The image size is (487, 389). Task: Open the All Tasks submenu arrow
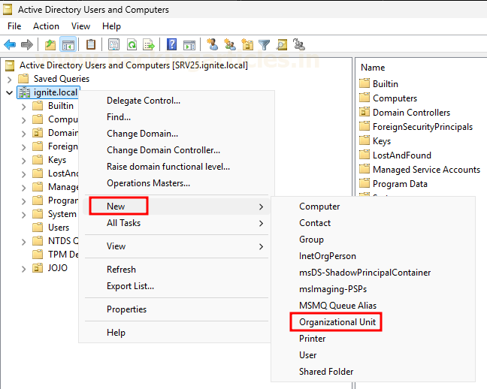(262, 223)
